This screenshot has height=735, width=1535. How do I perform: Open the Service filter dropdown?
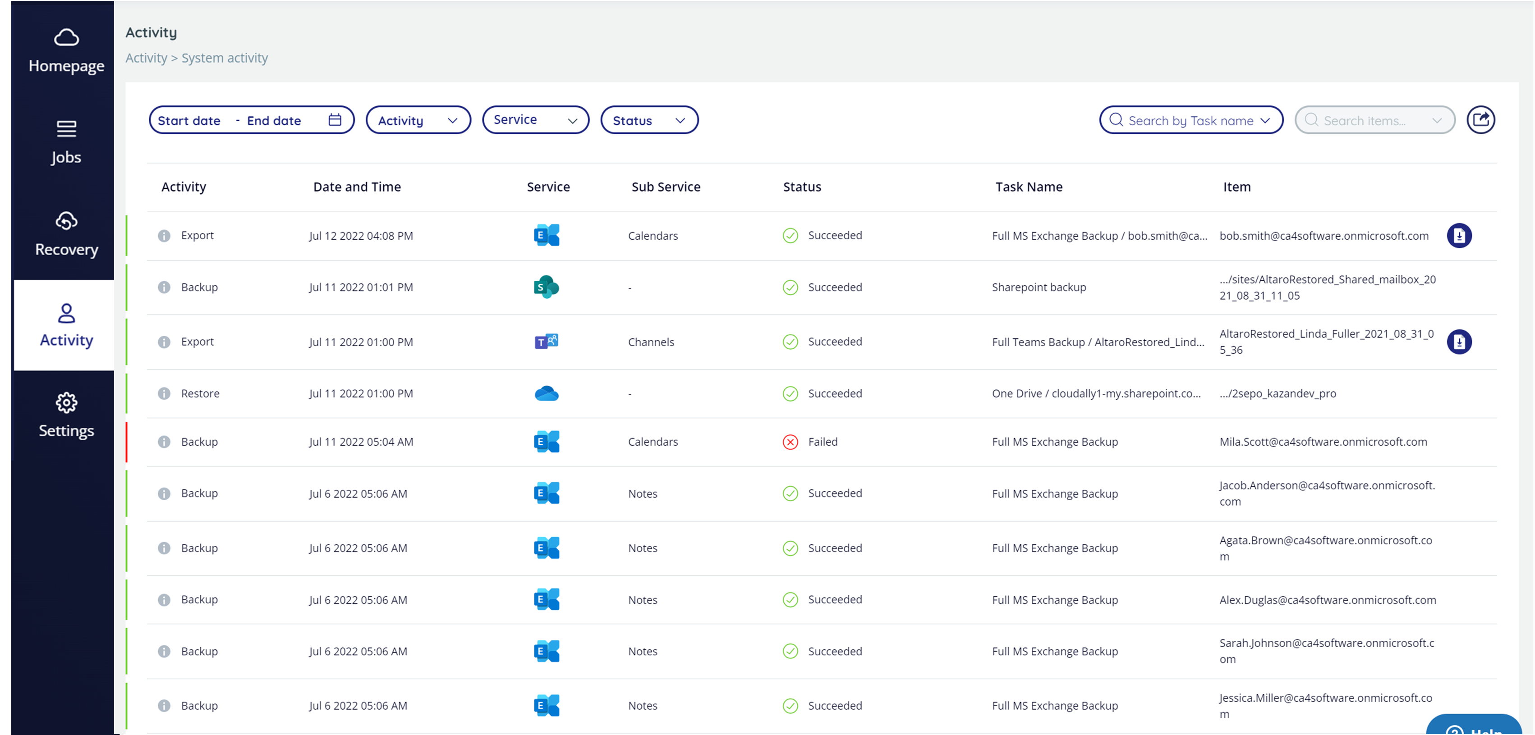point(535,120)
